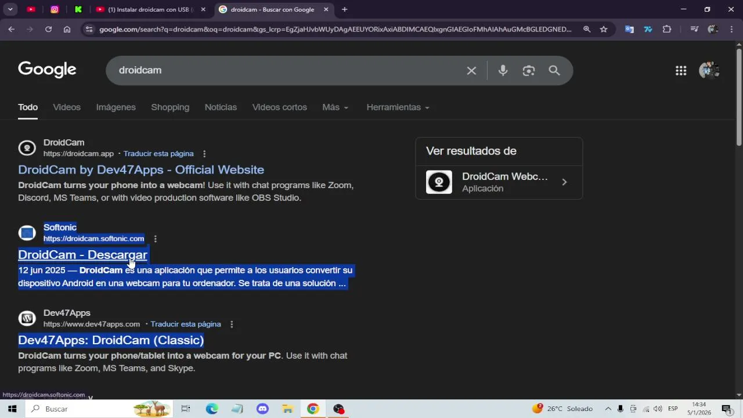Open Discord from taskbar
The image size is (743, 418).
click(x=262, y=409)
